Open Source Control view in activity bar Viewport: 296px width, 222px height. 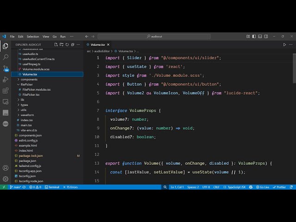click(x=6, y=68)
